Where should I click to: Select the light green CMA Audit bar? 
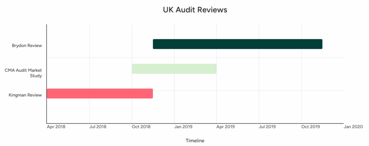(x=174, y=69)
